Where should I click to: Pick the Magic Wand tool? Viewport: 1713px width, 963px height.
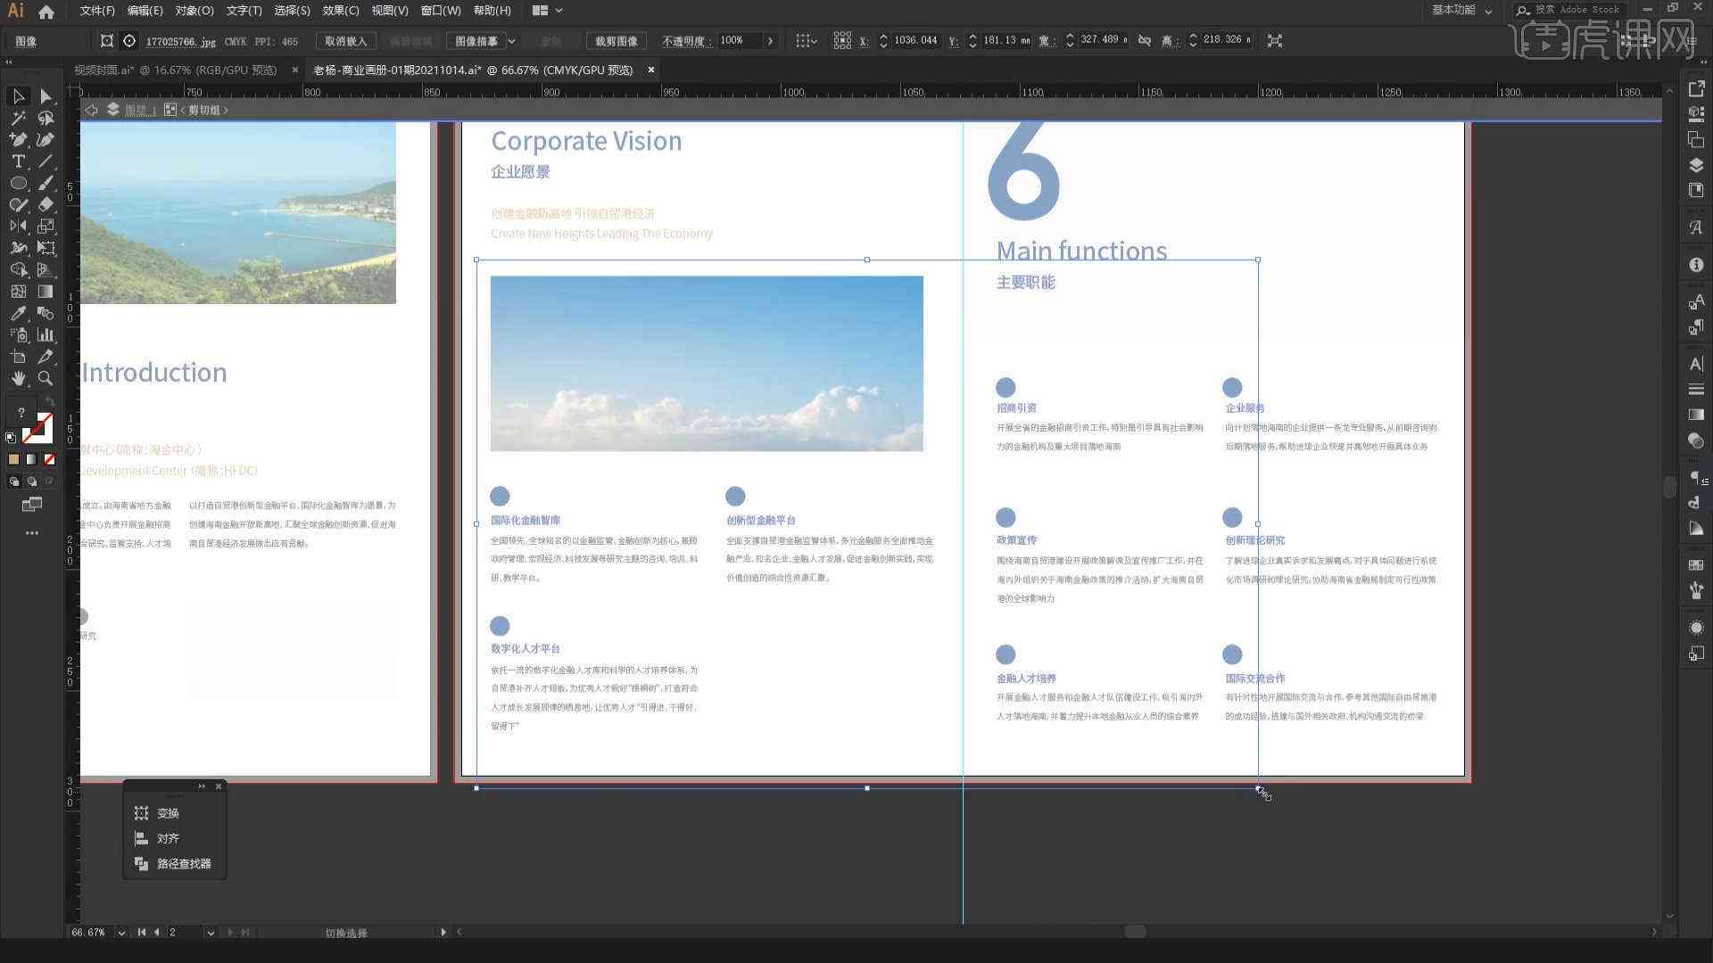(18, 118)
